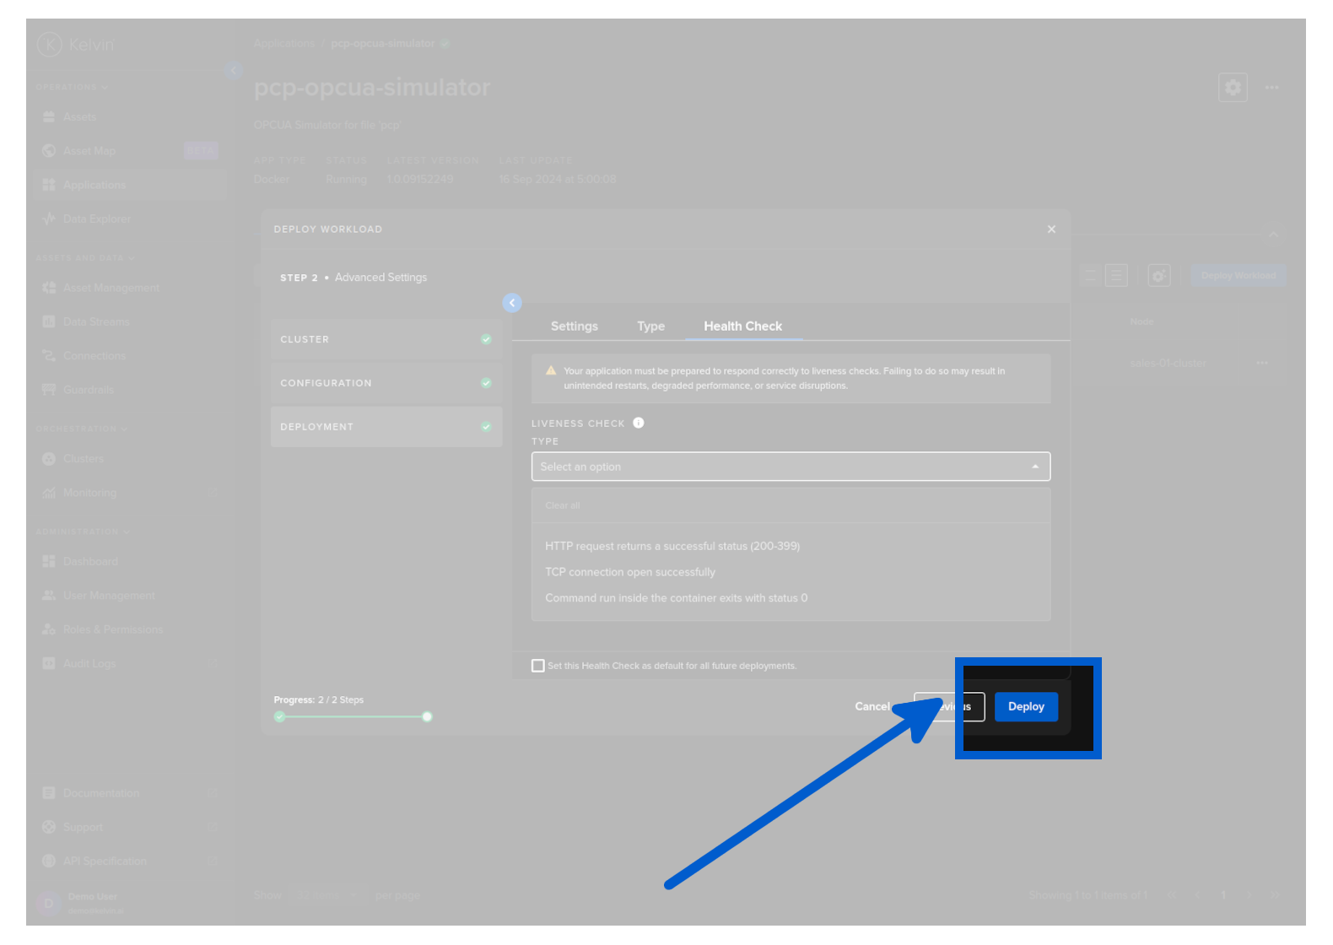Screen dimensions: 1333x945
Task: Expand the Operations sidebar section
Action: pos(72,87)
